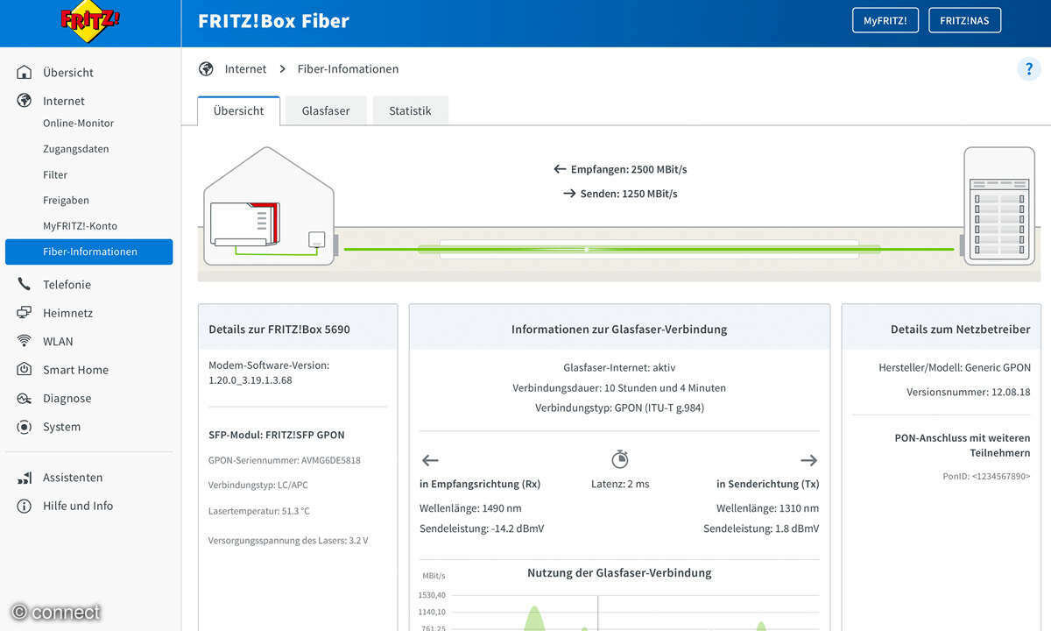Image resolution: width=1051 pixels, height=631 pixels.
Task: Click the Tx right arrow icon
Action: [808, 460]
